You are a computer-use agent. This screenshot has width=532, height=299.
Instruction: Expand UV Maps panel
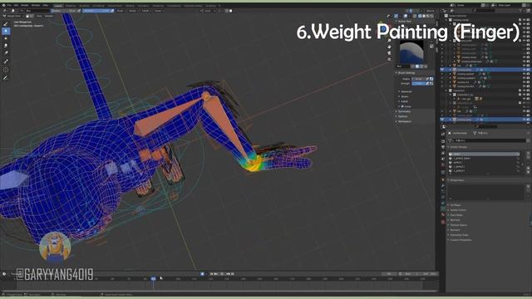click(455, 205)
